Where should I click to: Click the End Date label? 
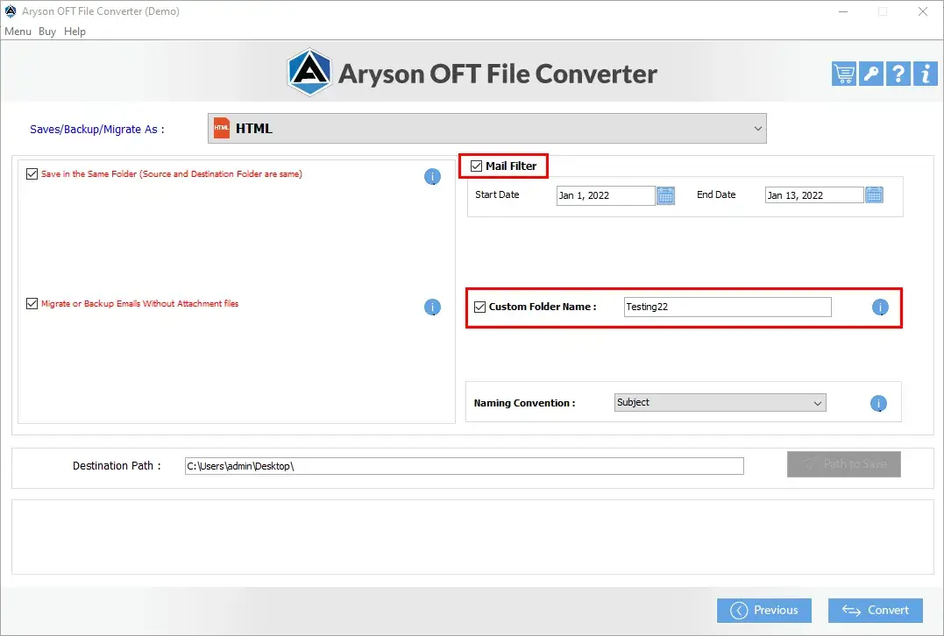[x=716, y=194]
